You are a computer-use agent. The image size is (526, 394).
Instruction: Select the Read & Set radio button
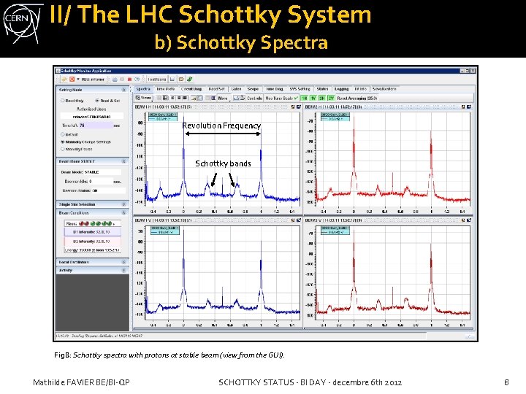(97, 101)
